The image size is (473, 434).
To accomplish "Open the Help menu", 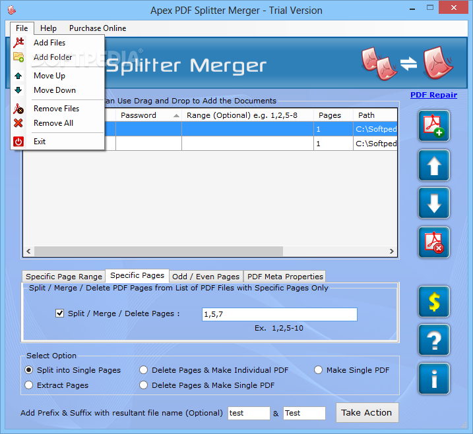I will tap(48, 28).
